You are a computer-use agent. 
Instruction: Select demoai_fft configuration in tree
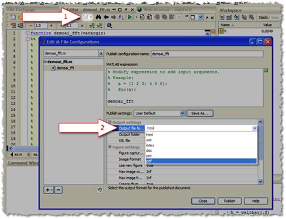pos(65,68)
